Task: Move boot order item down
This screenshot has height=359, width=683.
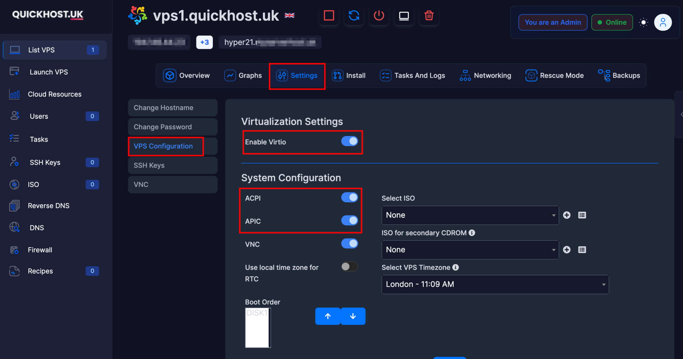Action: point(353,316)
